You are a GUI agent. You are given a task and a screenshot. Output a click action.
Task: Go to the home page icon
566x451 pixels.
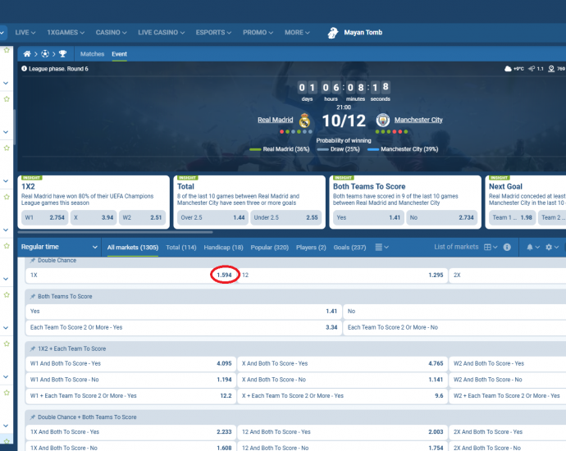[27, 54]
